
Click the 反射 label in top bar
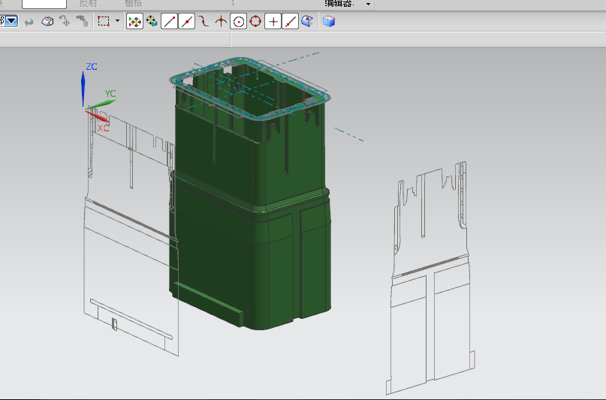[89, 4]
